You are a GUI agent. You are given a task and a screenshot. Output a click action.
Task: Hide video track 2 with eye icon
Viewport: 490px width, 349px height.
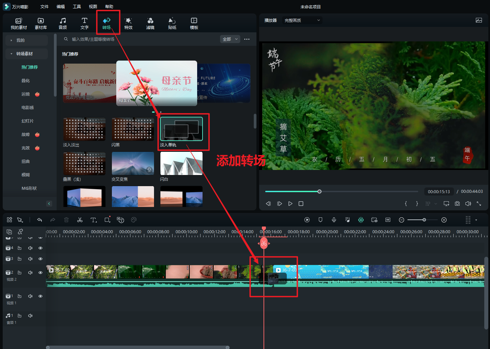pyautogui.click(x=40, y=273)
